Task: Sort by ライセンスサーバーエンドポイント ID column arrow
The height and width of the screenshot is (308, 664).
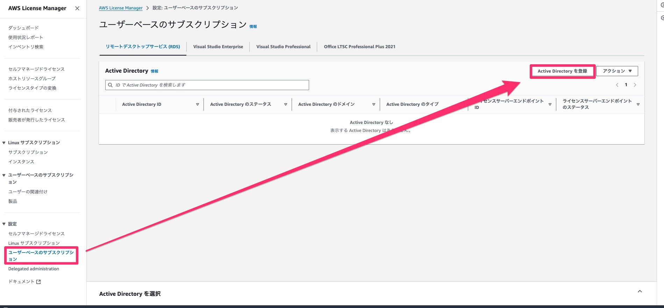Action: 550,104
